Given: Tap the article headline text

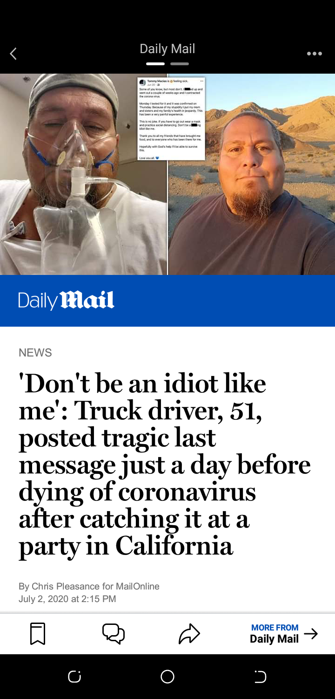Looking at the screenshot, I should coord(165,465).
